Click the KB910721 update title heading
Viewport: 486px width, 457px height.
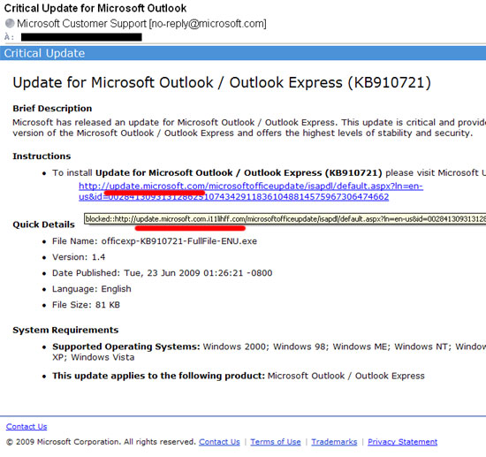tap(222, 83)
